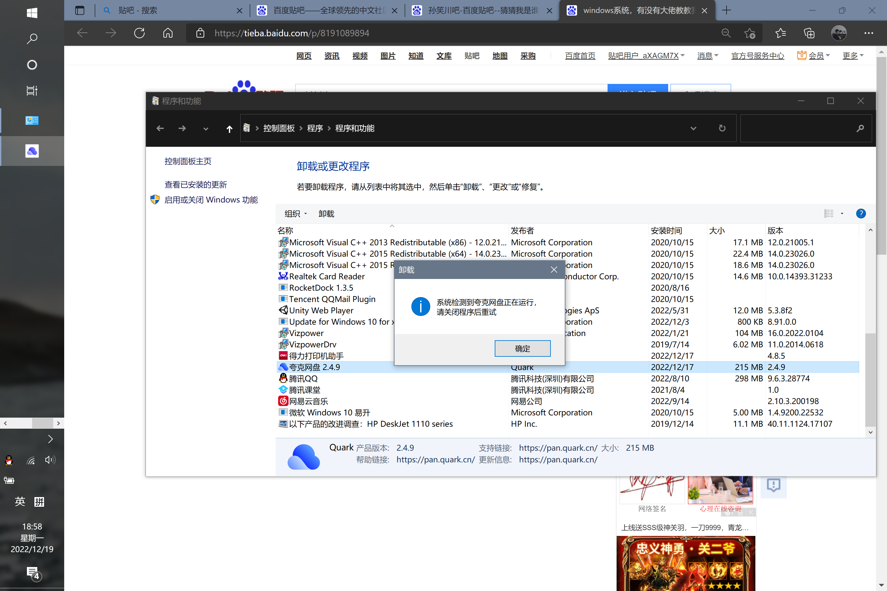Screen dimensions: 887x591
Task: Open 百度首页 link
Action: click(x=580, y=56)
